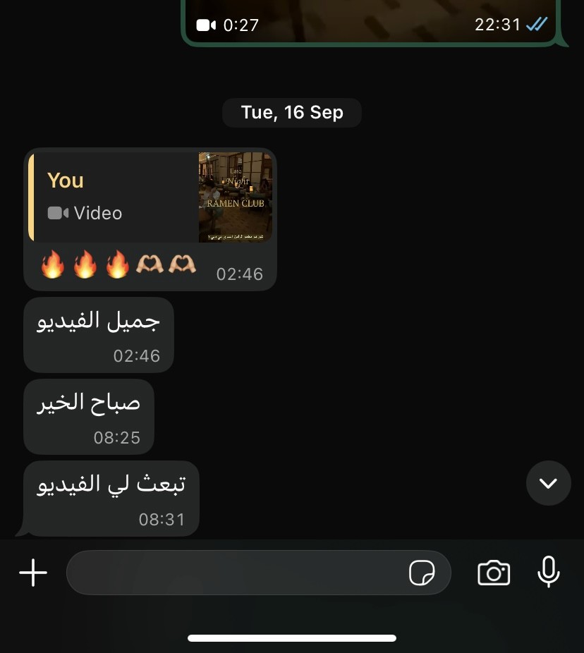Open the camera icon

(x=494, y=573)
